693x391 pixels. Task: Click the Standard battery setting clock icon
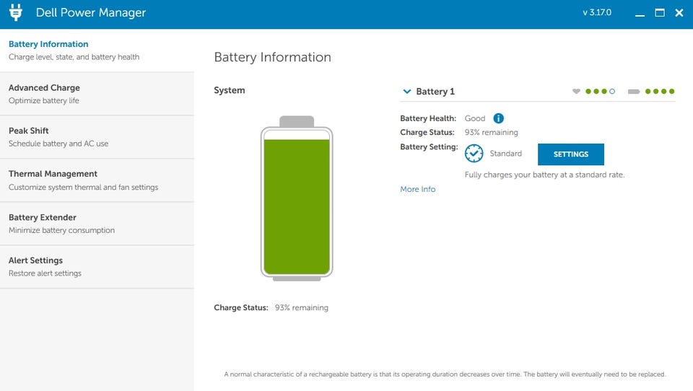click(474, 154)
